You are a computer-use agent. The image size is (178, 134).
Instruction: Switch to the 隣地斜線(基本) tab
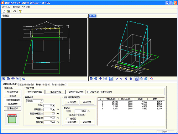(x=43, y=84)
